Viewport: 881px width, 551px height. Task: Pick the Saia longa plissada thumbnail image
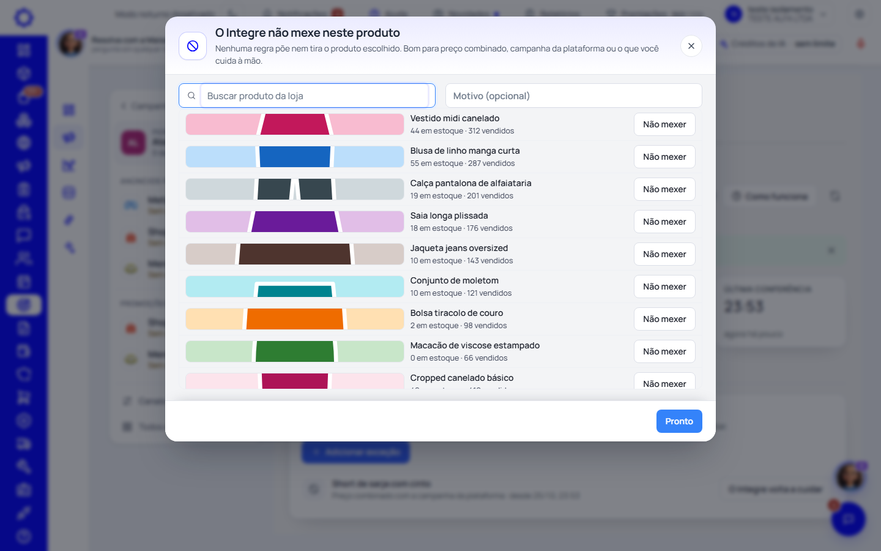(x=295, y=222)
